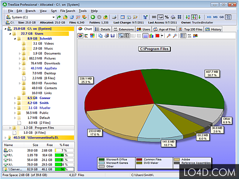Open the chart background color dropdown arrow
This screenshot has height=179, width=239.
(162, 36)
